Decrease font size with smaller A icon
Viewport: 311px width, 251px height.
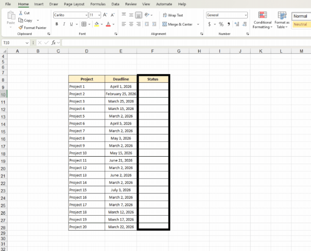(112, 15)
